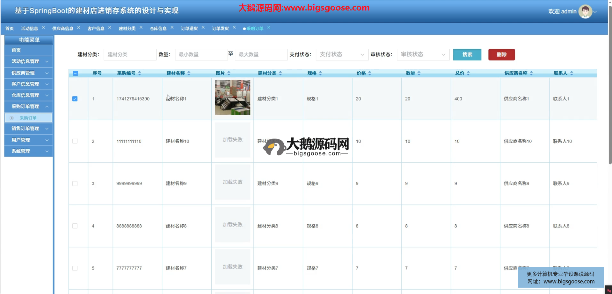Sort by 价格 column sort icon
This screenshot has height=294, width=612.
(x=370, y=73)
